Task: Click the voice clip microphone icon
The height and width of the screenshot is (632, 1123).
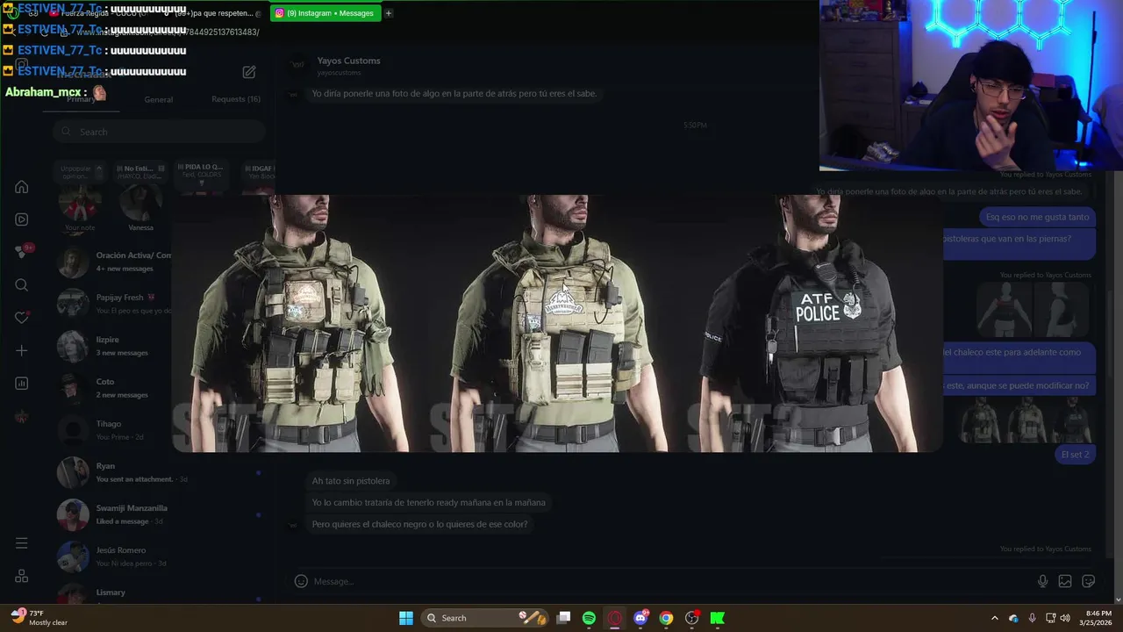Action: 1042,581
